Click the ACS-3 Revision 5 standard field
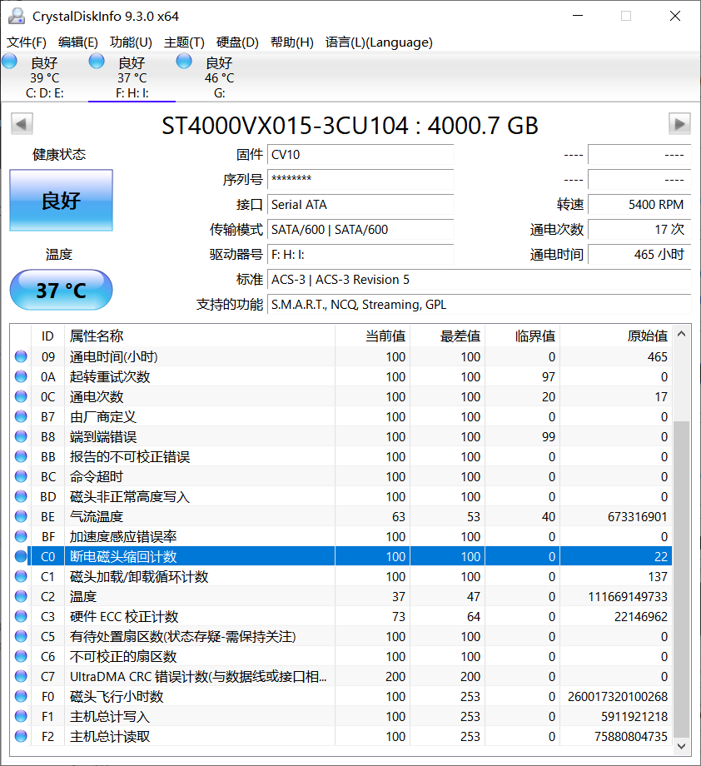 click(x=480, y=280)
